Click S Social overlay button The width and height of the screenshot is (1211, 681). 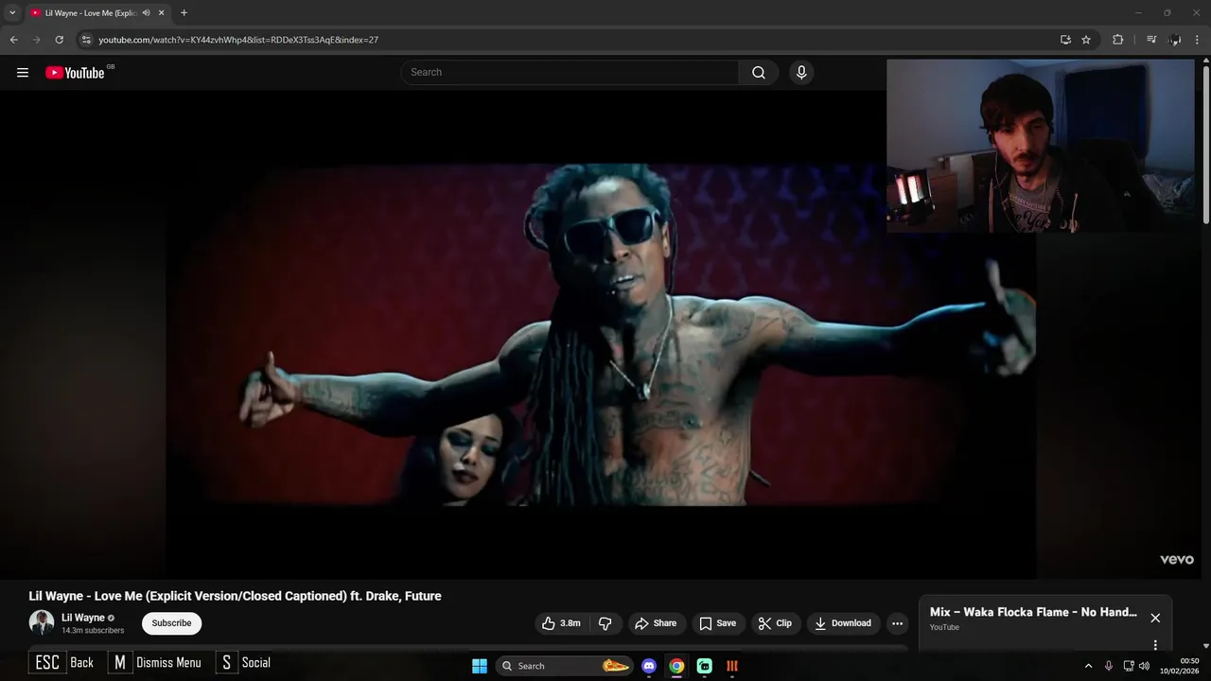245,662
